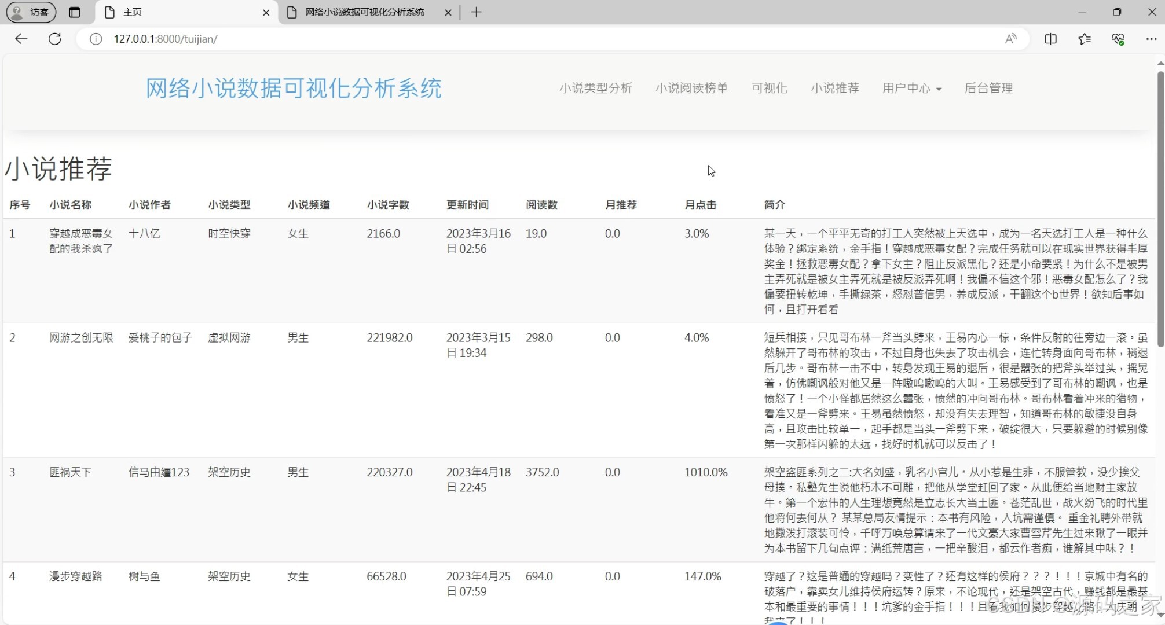The height and width of the screenshot is (625, 1165).
Task: Open the 可视化 navigation link
Action: [769, 89]
